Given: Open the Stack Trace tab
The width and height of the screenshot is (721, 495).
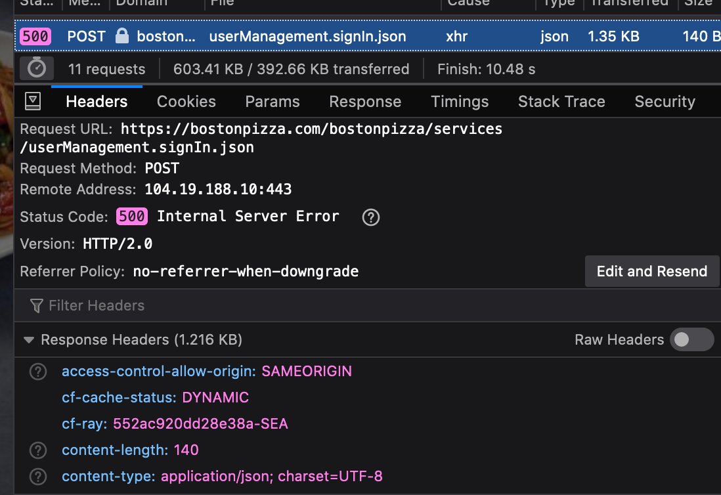Looking at the screenshot, I should point(561,102).
